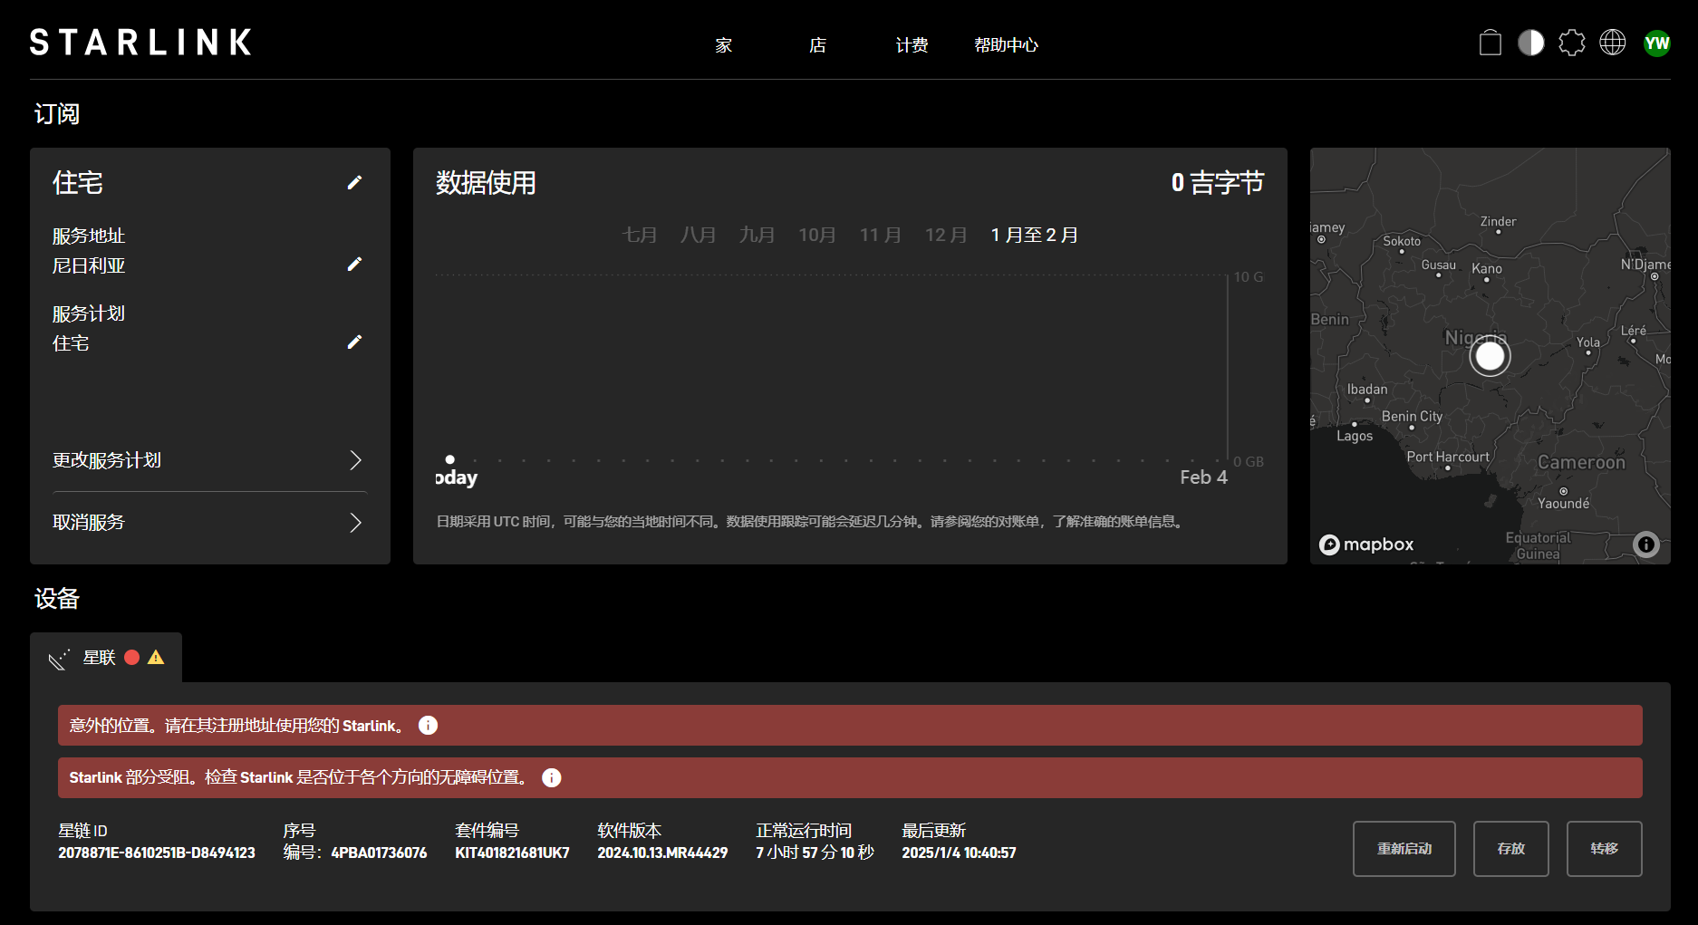Open 帮助中心 nav item
This screenshot has width=1698, height=925.
(x=1006, y=45)
